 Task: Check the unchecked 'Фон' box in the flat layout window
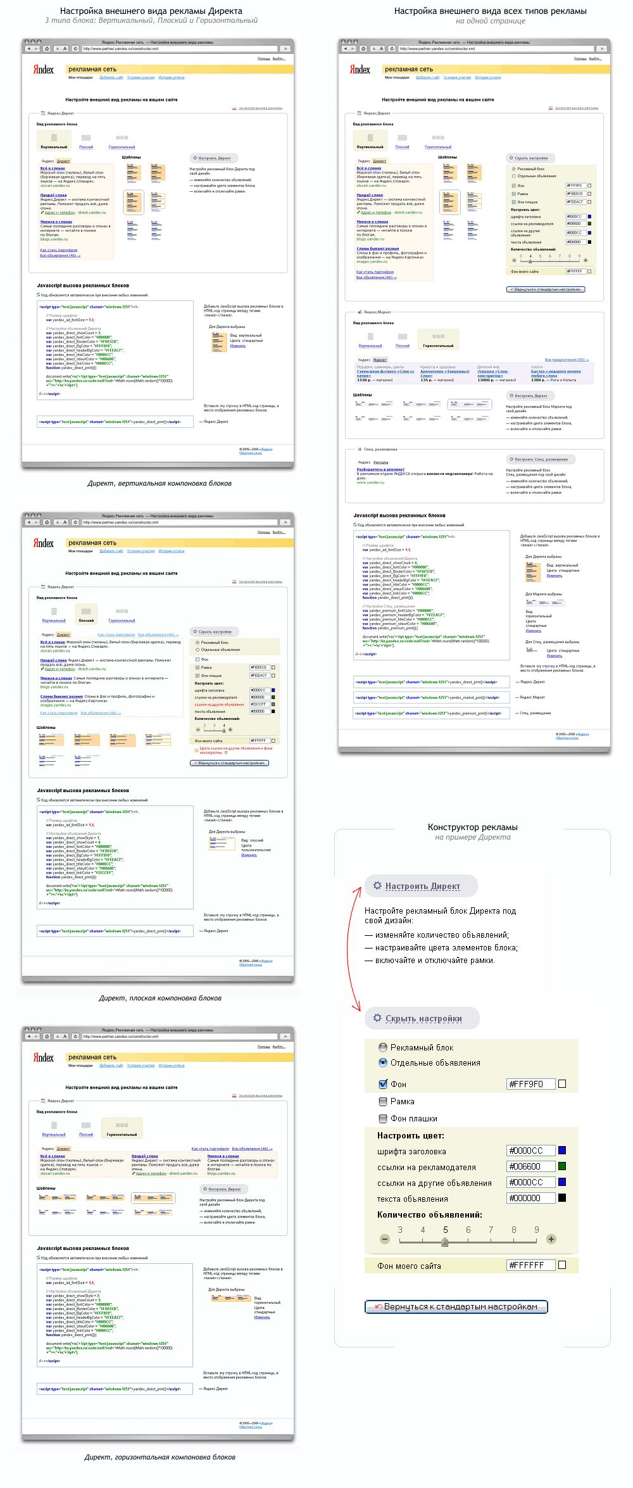(x=197, y=659)
